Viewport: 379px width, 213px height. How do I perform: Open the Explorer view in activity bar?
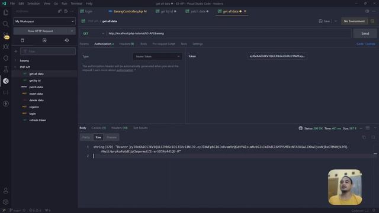point(6,12)
